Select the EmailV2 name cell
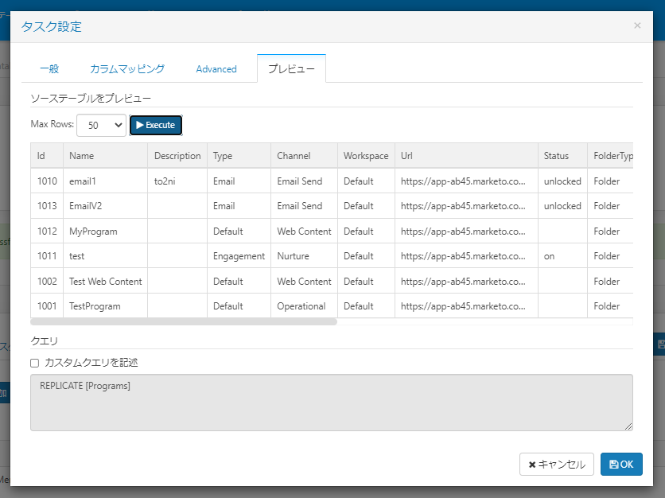Screen dimensions: 665x498 coord(106,206)
